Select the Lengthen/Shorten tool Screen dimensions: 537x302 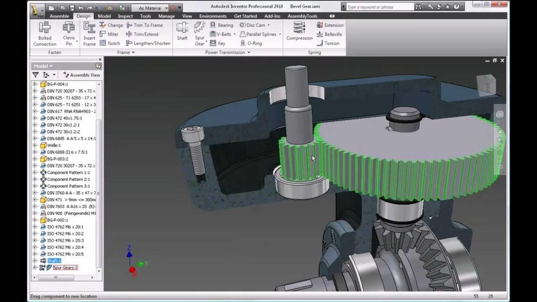click(x=148, y=43)
